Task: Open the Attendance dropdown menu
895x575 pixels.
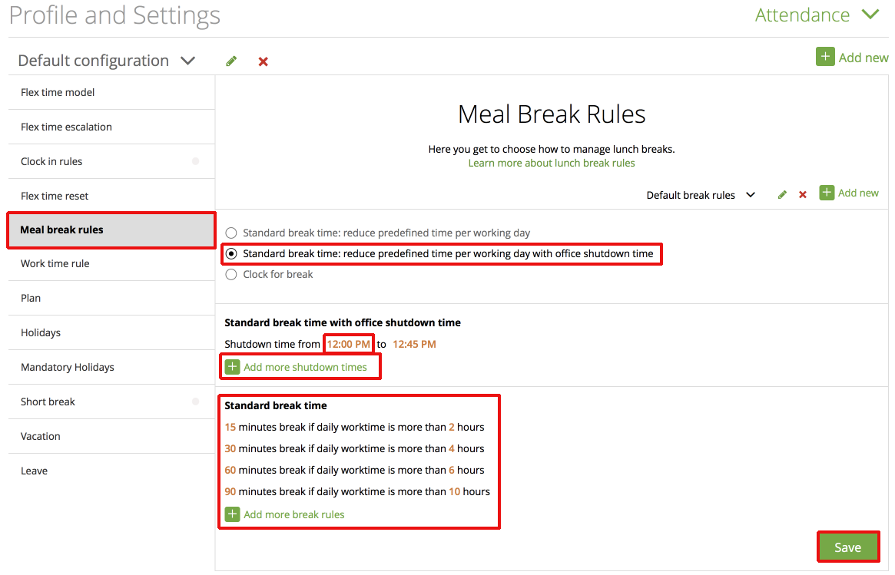Action: pyautogui.click(x=870, y=14)
